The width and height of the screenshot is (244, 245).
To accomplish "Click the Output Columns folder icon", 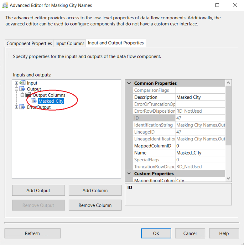I will (x=28, y=95).
